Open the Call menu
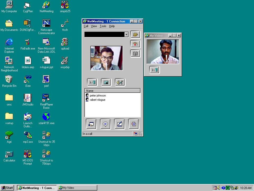 pyautogui.click(x=86, y=26)
